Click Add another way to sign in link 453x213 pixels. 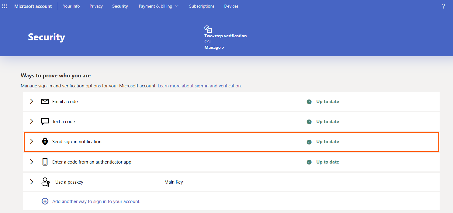pos(96,201)
